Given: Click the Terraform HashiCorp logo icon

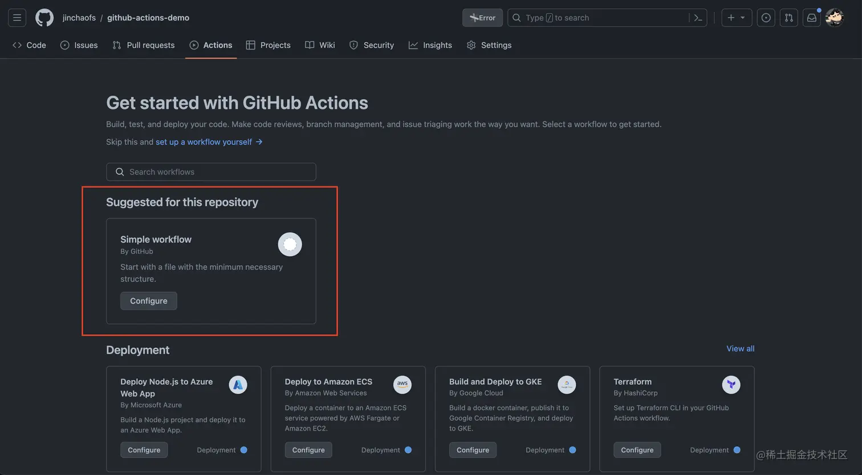Looking at the screenshot, I should [x=731, y=385].
